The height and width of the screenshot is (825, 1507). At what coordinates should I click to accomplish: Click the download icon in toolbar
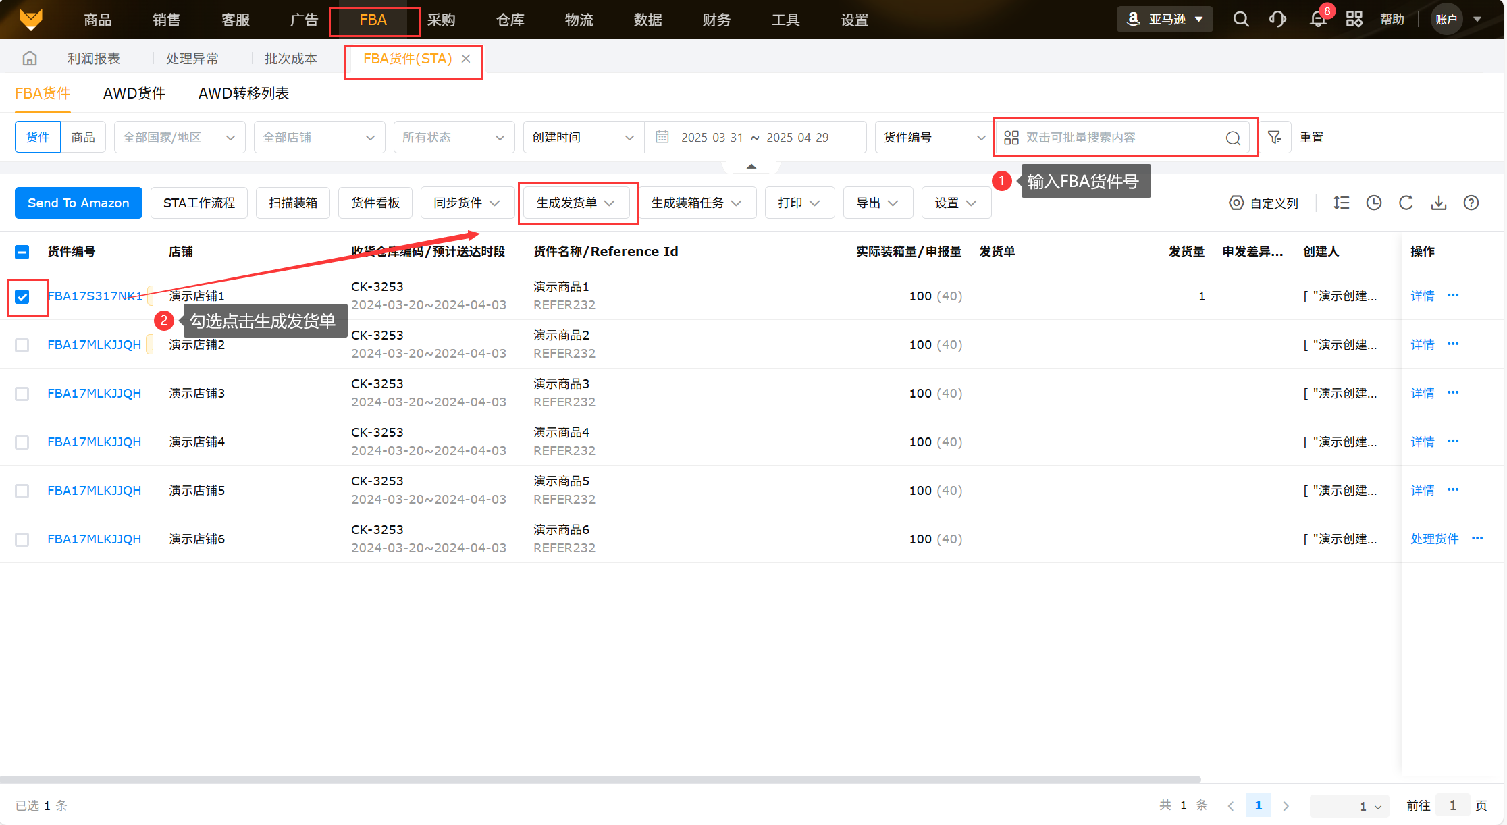click(1439, 203)
